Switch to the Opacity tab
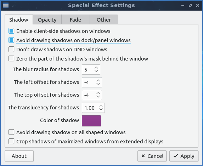203x166 pixels. coord(47,20)
